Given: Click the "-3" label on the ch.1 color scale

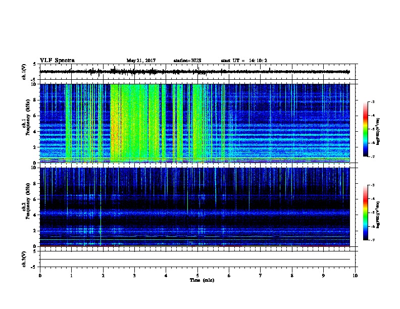Looking at the screenshot, I should coord(372,101).
